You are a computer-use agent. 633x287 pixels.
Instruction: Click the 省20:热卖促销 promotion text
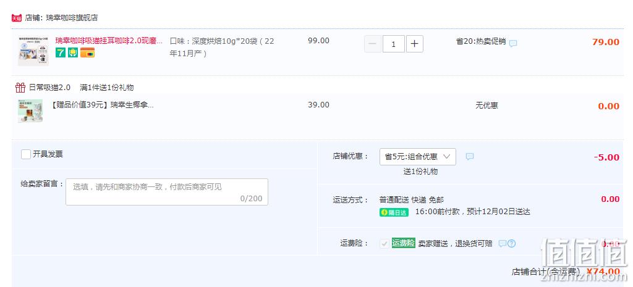[x=481, y=41]
